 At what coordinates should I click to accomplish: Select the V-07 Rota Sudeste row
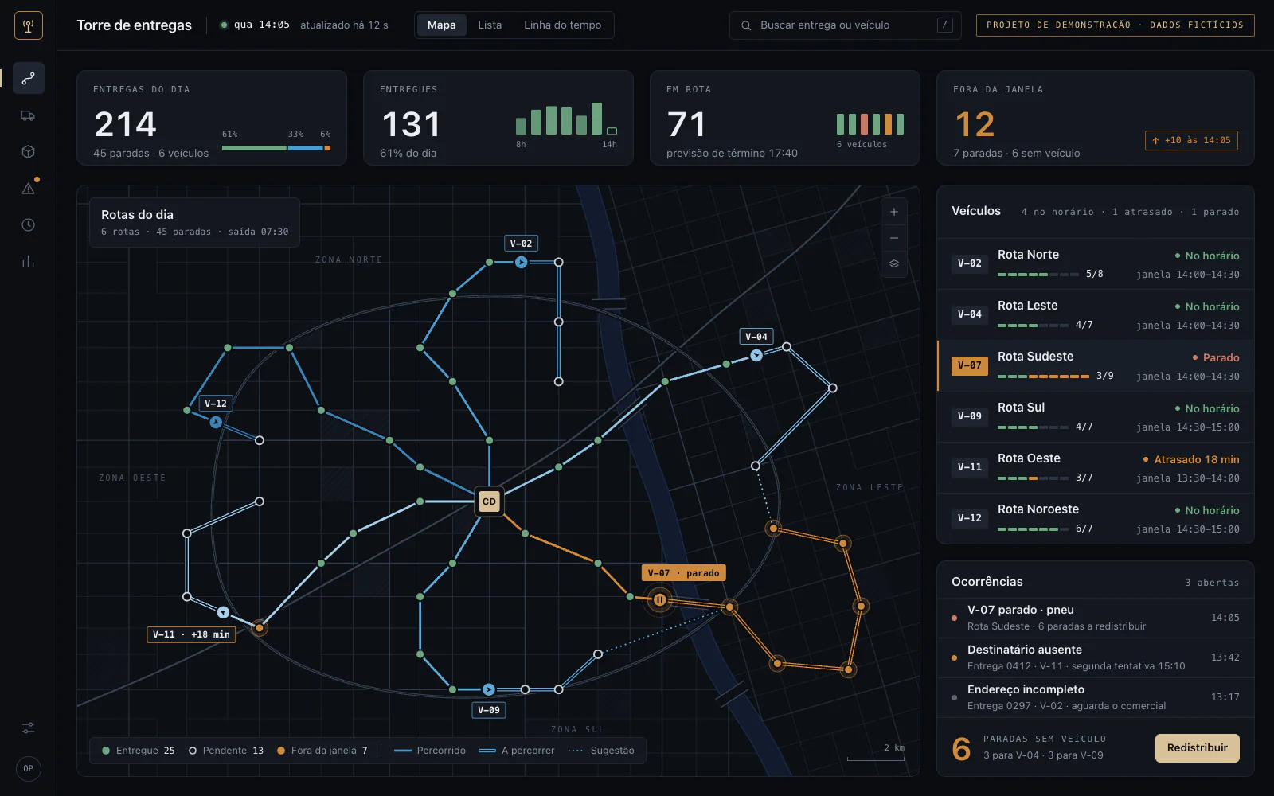pos(1096,366)
